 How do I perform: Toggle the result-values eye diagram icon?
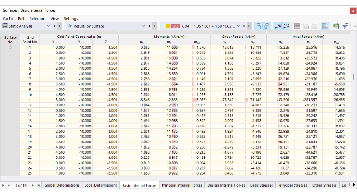278,26
